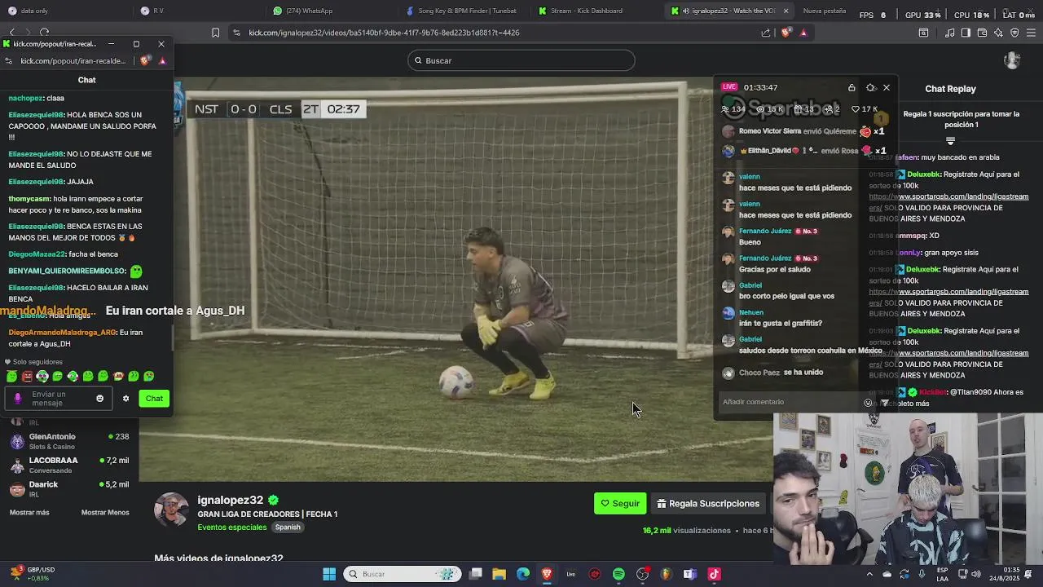Click the user profile avatar top right
Viewport: 1043px width, 587px height.
(1012, 60)
